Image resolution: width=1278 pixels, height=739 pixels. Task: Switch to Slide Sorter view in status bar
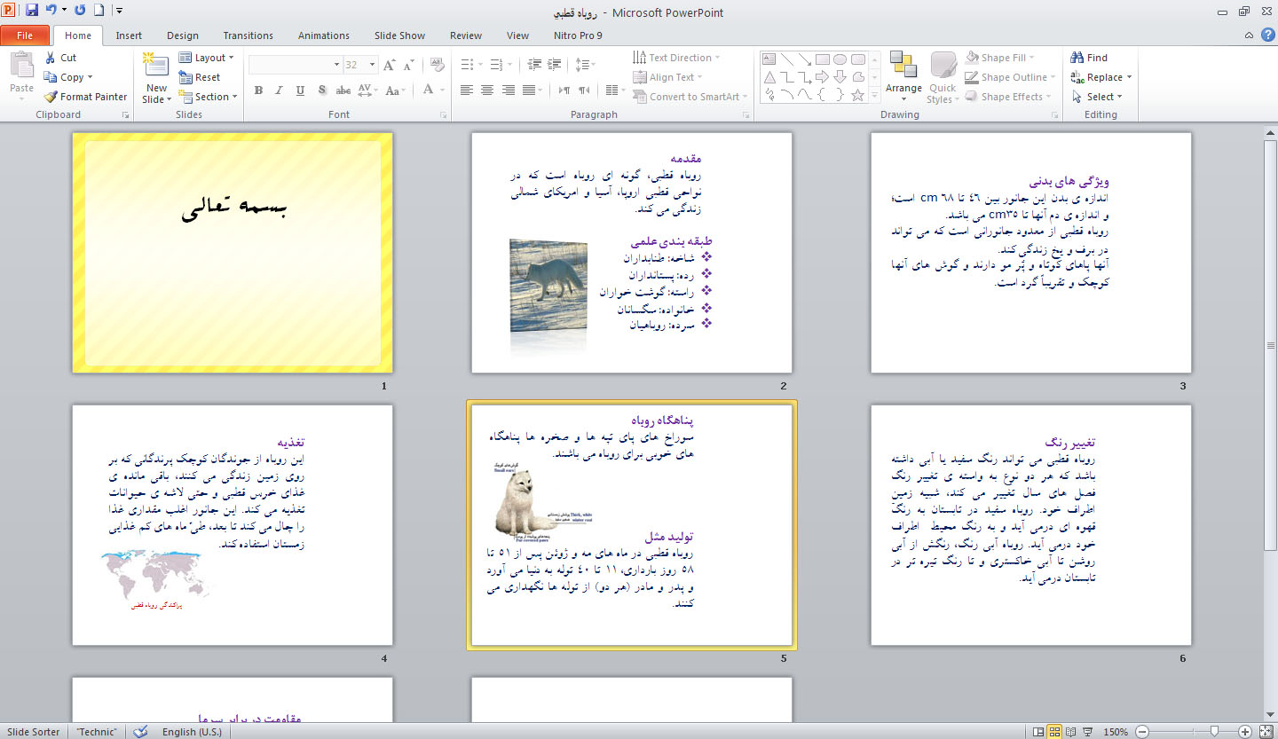pos(1054,732)
